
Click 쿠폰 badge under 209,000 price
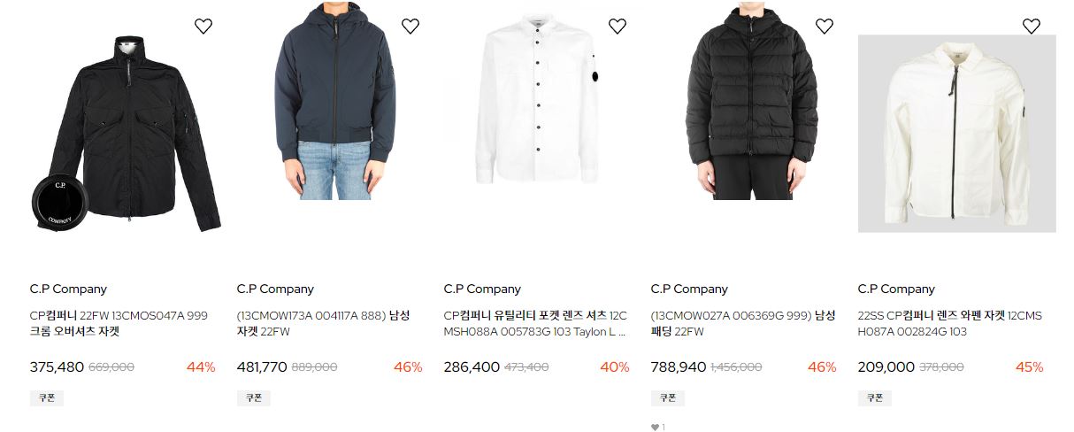[x=875, y=398]
